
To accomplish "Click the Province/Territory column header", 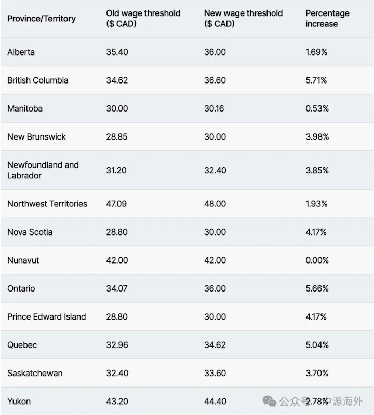I will (x=42, y=19).
